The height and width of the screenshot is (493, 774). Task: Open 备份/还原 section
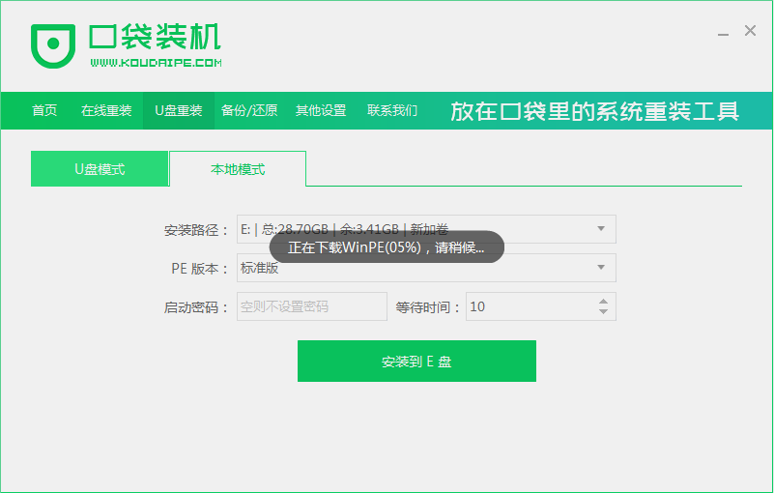(x=249, y=110)
